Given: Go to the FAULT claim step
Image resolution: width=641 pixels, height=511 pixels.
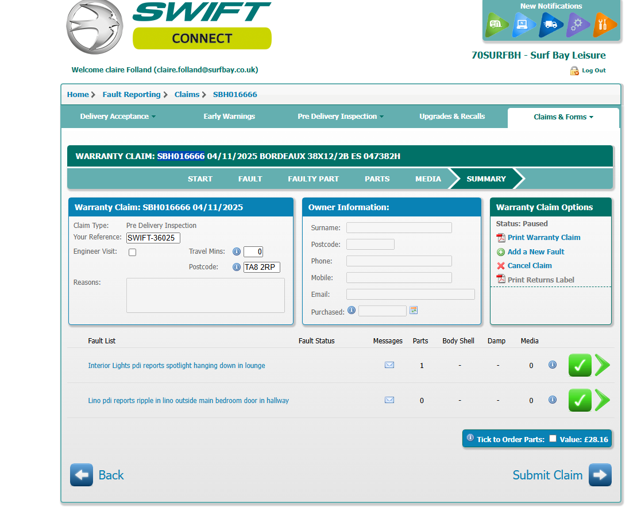Looking at the screenshot, I should click(x=250, y=179).
